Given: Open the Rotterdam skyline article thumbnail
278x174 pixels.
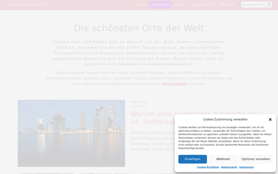Looking at the screenshot, I should (71, 133).
